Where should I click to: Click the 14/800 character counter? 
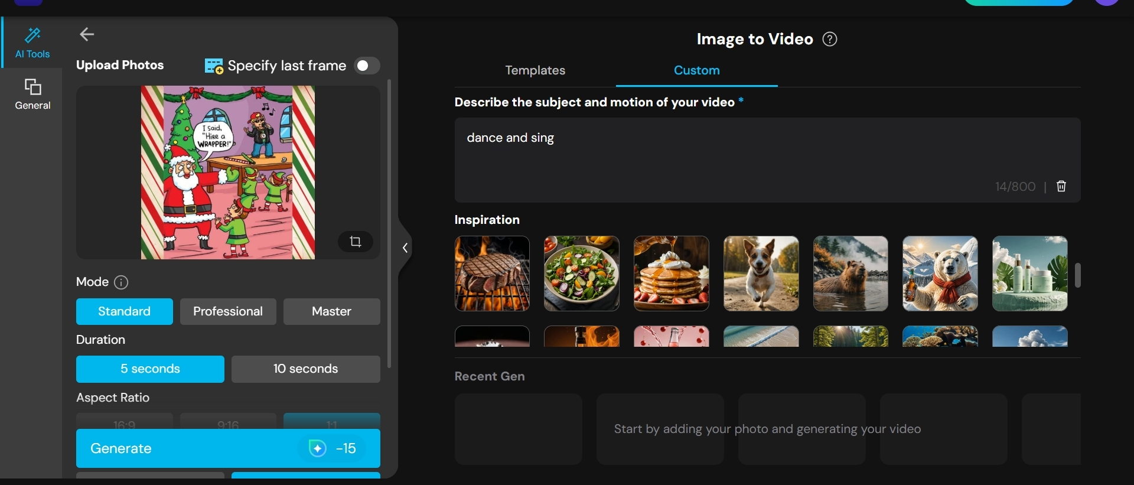tap(1015, 187)
